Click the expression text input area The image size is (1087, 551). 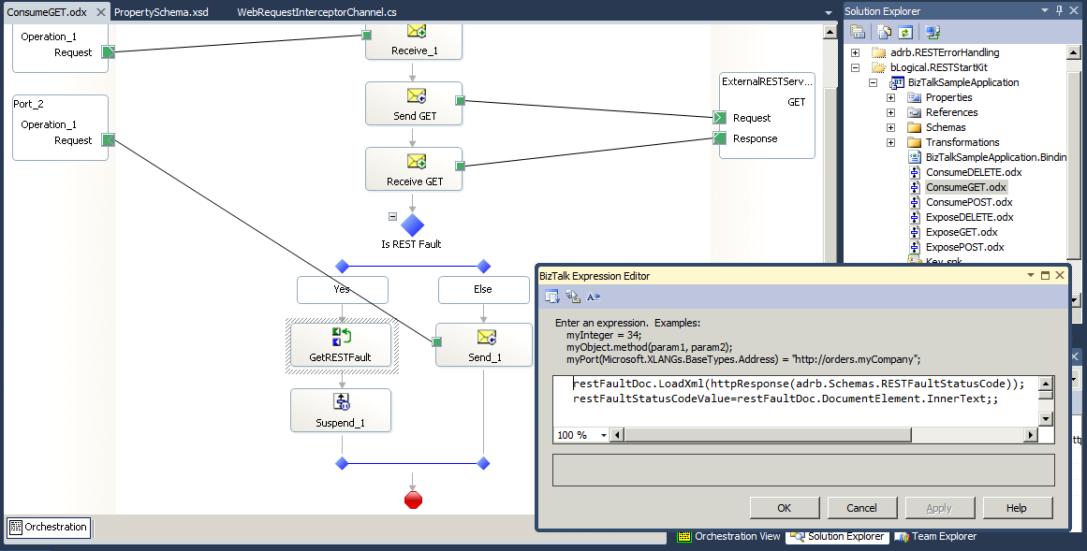point(795,400)
